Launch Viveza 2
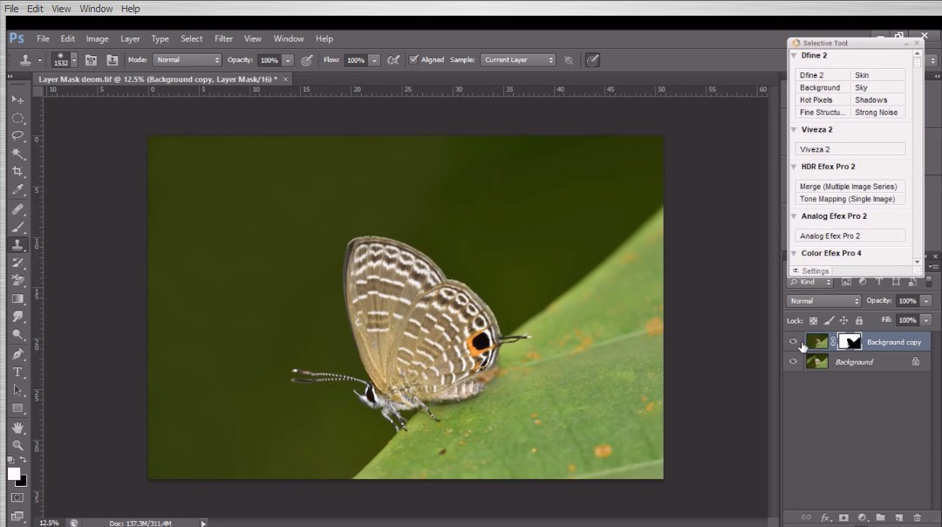Image resolution: width=942 pixels, height=527 pixels. pos(850,148)
